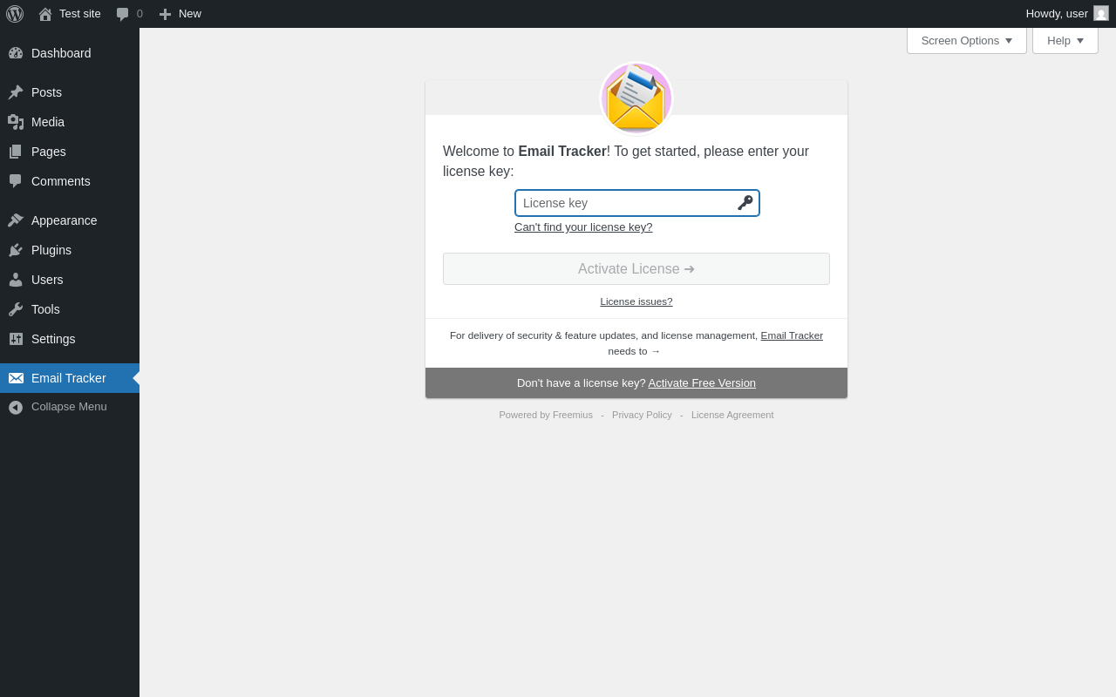Click the Dashboard gauge icon
The height and width of the screenshot is (697, 1116).
point(16,53)
